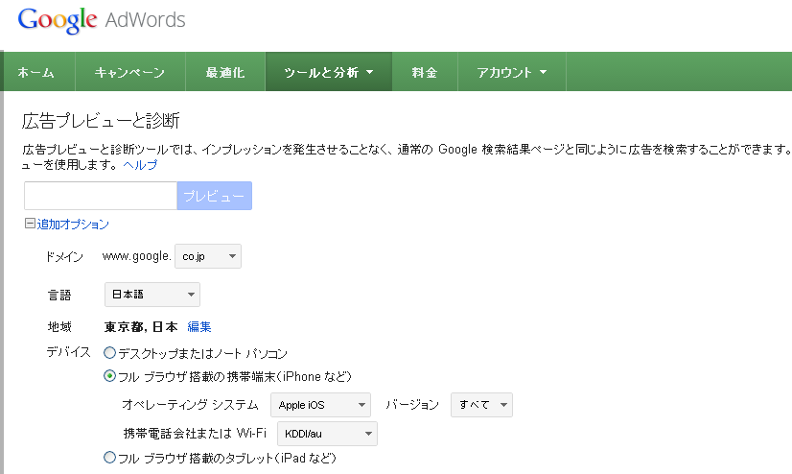The width and height of the screenshot is (792, 474).
Task: Open the アカウント dropdown menu
Action: 512,72
